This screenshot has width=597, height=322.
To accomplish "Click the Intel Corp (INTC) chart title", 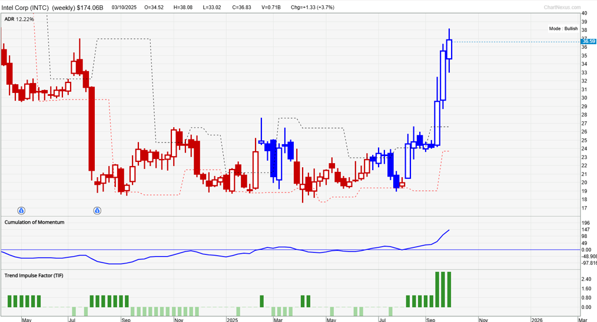I will click(26, 8).
